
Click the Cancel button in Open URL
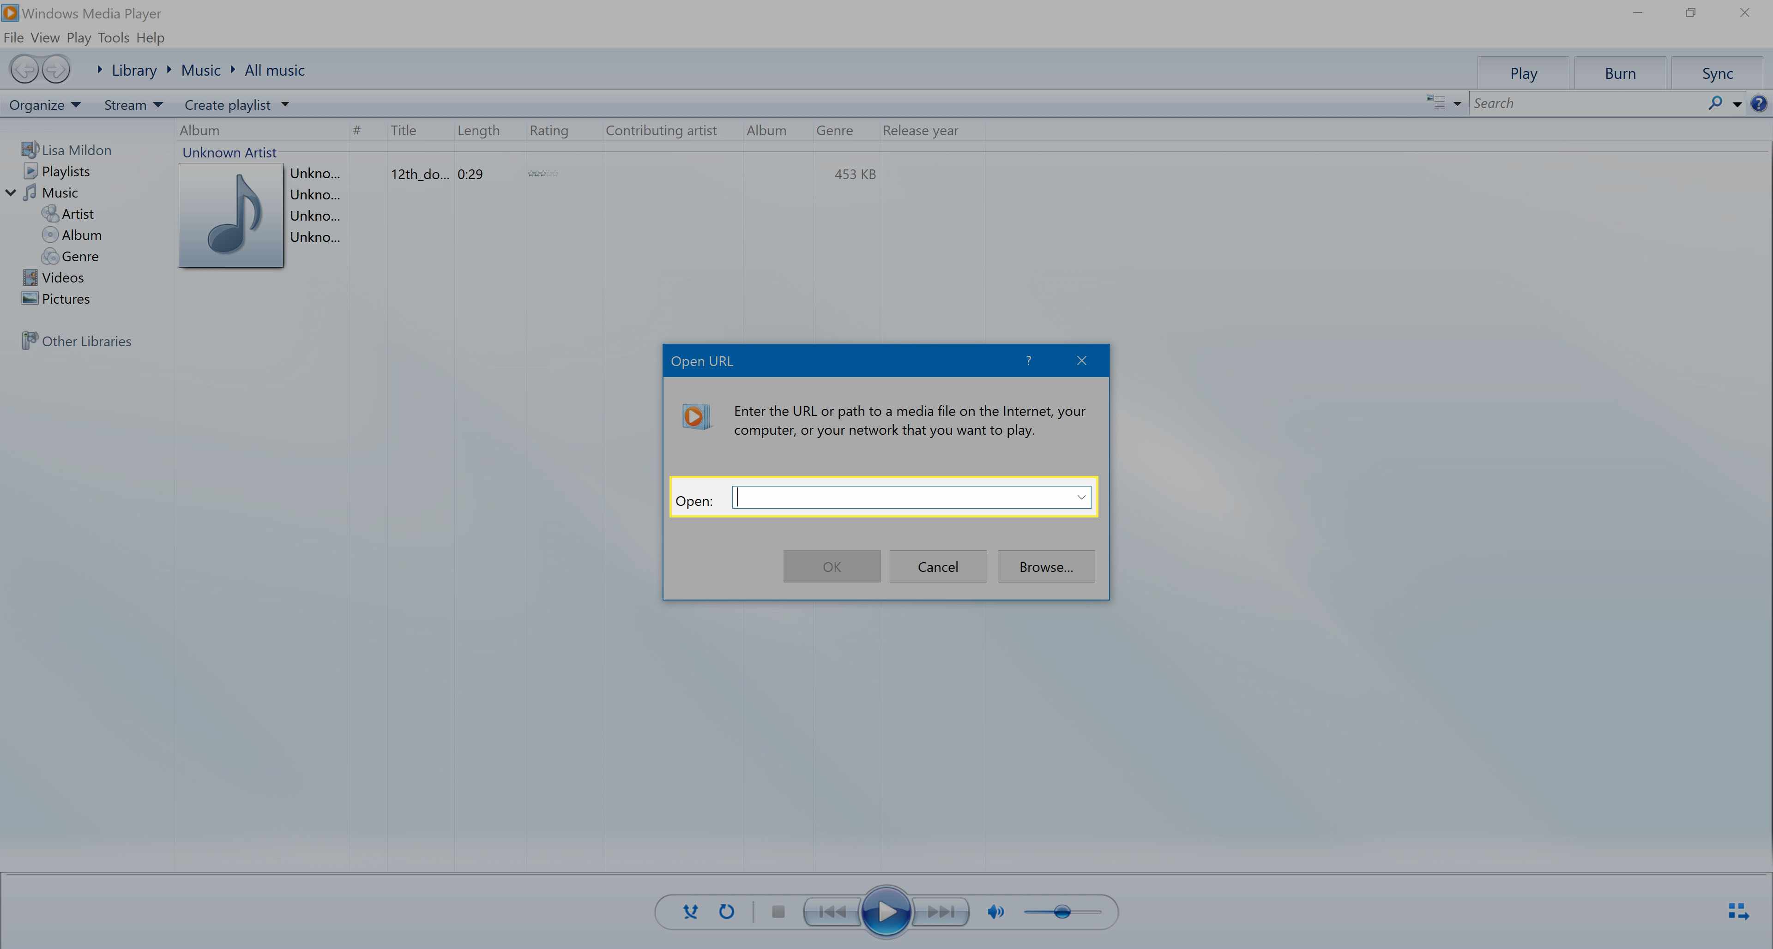(938, 566)
